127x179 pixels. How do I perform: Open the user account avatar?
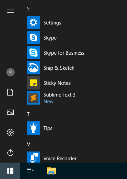pos(10,72)
